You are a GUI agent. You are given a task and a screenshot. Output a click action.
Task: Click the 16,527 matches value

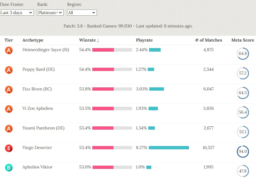pos(209,148)
